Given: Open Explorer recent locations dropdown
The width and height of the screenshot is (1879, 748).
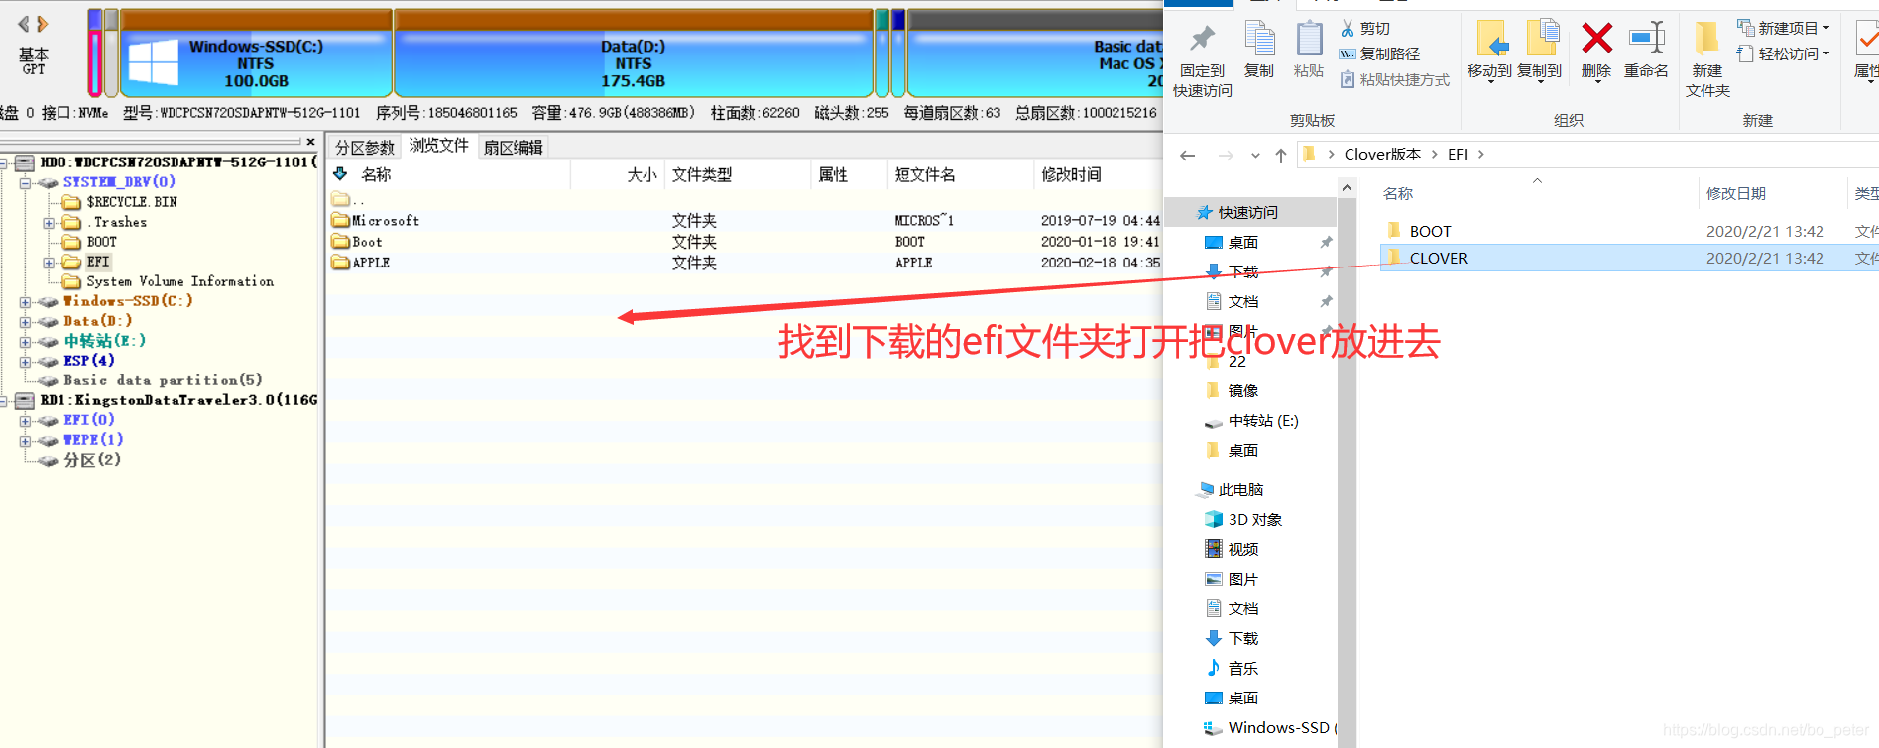Looking at the screenshot, I should [x=1255, y=156].
